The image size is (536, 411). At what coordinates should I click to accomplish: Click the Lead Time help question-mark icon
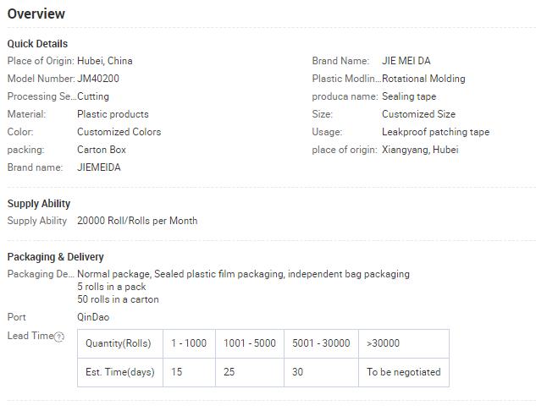pos(59,337)
